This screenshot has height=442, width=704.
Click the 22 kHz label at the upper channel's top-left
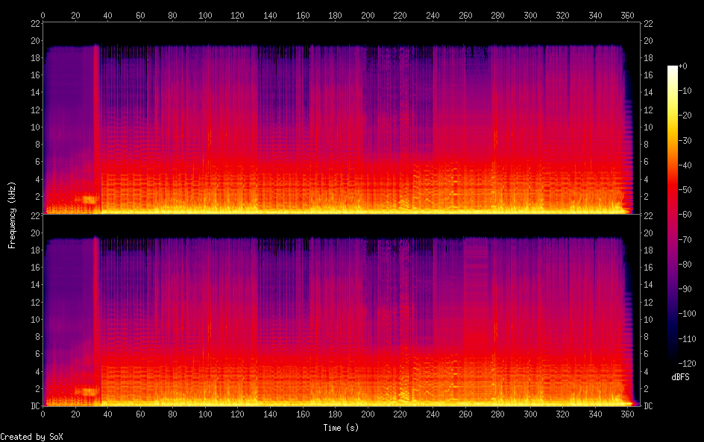[x=34, y=24]
